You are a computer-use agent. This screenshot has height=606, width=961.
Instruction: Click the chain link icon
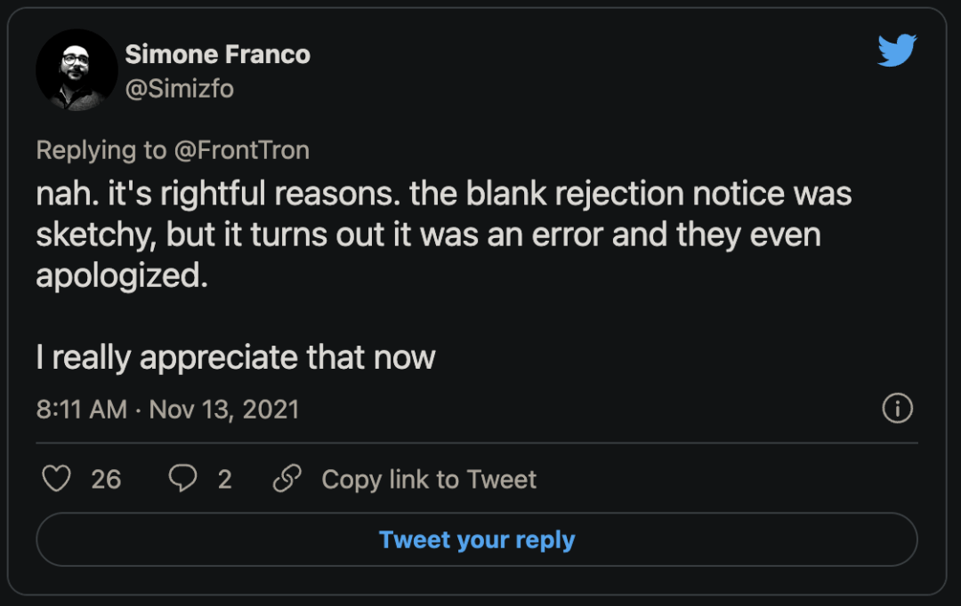point(287,480)
